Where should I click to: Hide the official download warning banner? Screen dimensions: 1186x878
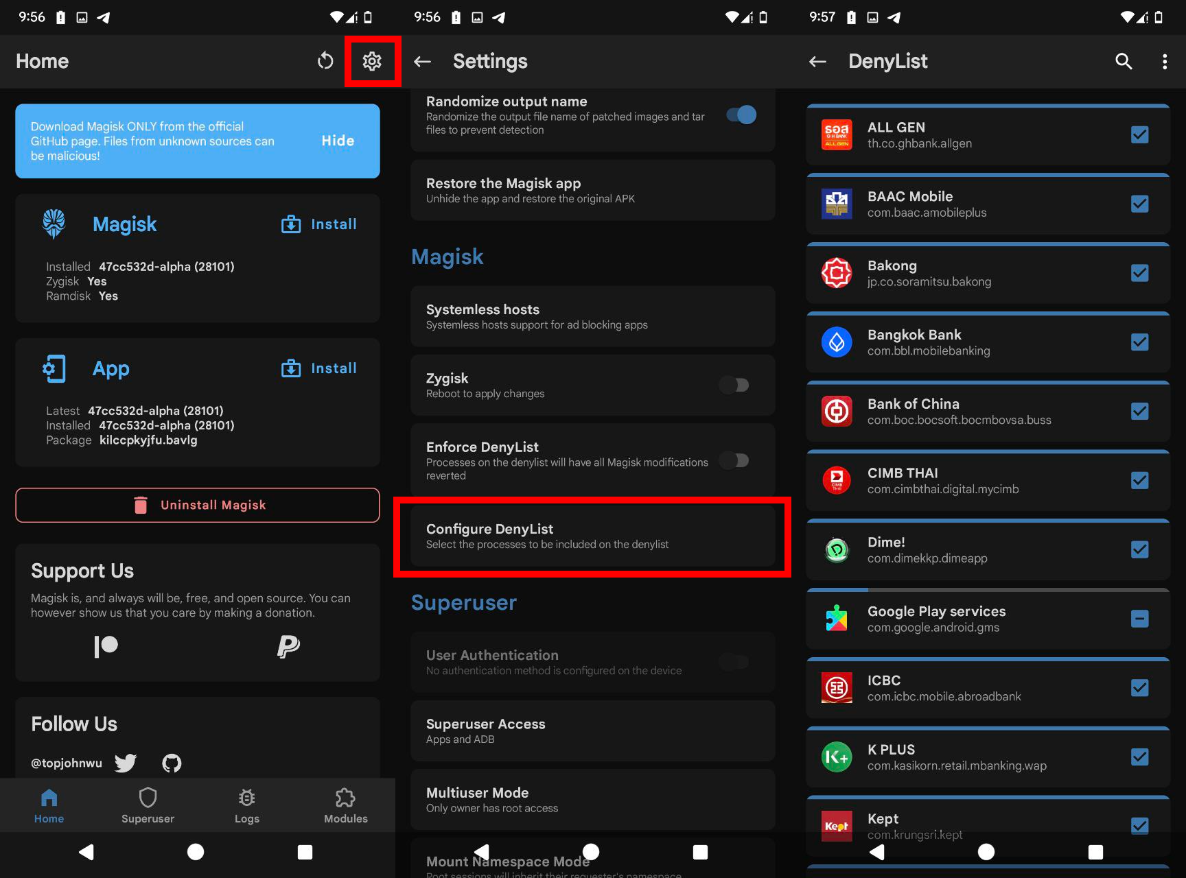click(x=338, y=141)
